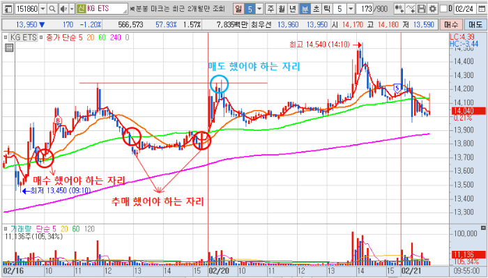488x278 pixels.
Task: Click the 최고 14,540 (14:10) high label
Action: coord(320,45)
